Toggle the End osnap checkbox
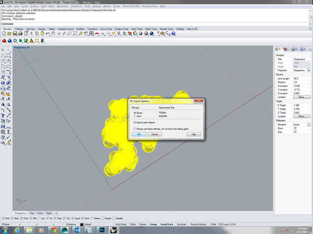 click(x=3, y=218)
